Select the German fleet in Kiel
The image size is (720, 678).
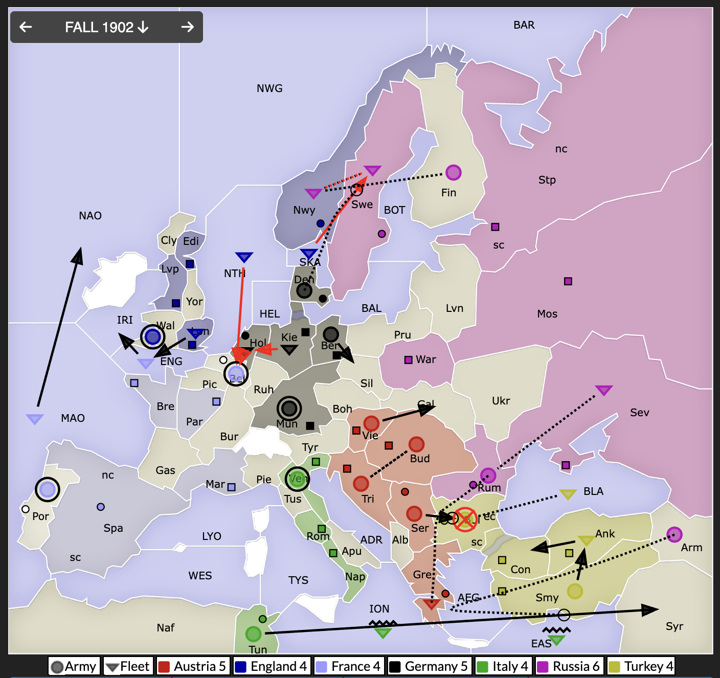289,350
